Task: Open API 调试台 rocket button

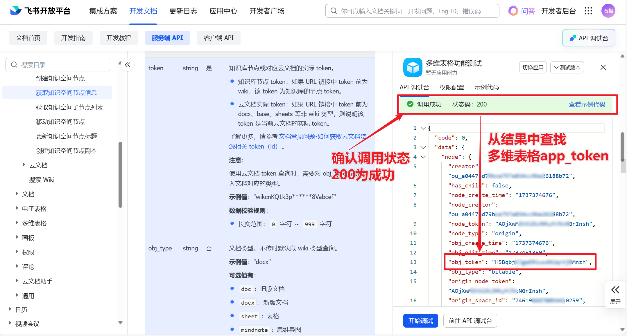Action: [x=589, y=38]
